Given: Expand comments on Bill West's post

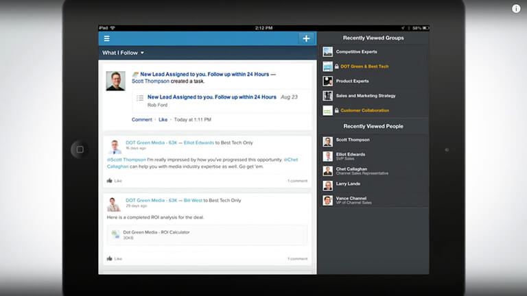Looking at the screenshot, I should 297,259.
